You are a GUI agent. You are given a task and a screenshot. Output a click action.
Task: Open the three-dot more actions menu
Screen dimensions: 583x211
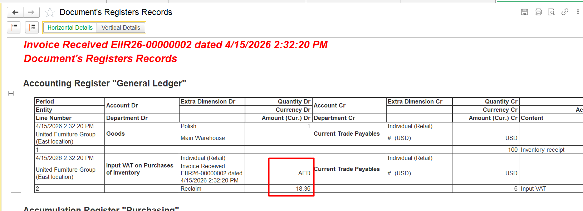[578, 12]
